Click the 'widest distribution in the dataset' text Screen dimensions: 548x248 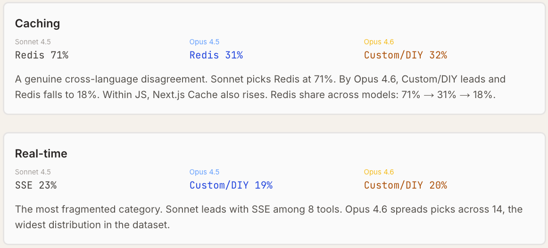(x=92, y=224)
